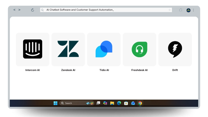The height and width of the screenshot is (117, 208).
Task: Click the Zendesk AI label
Action: point(68,70)
